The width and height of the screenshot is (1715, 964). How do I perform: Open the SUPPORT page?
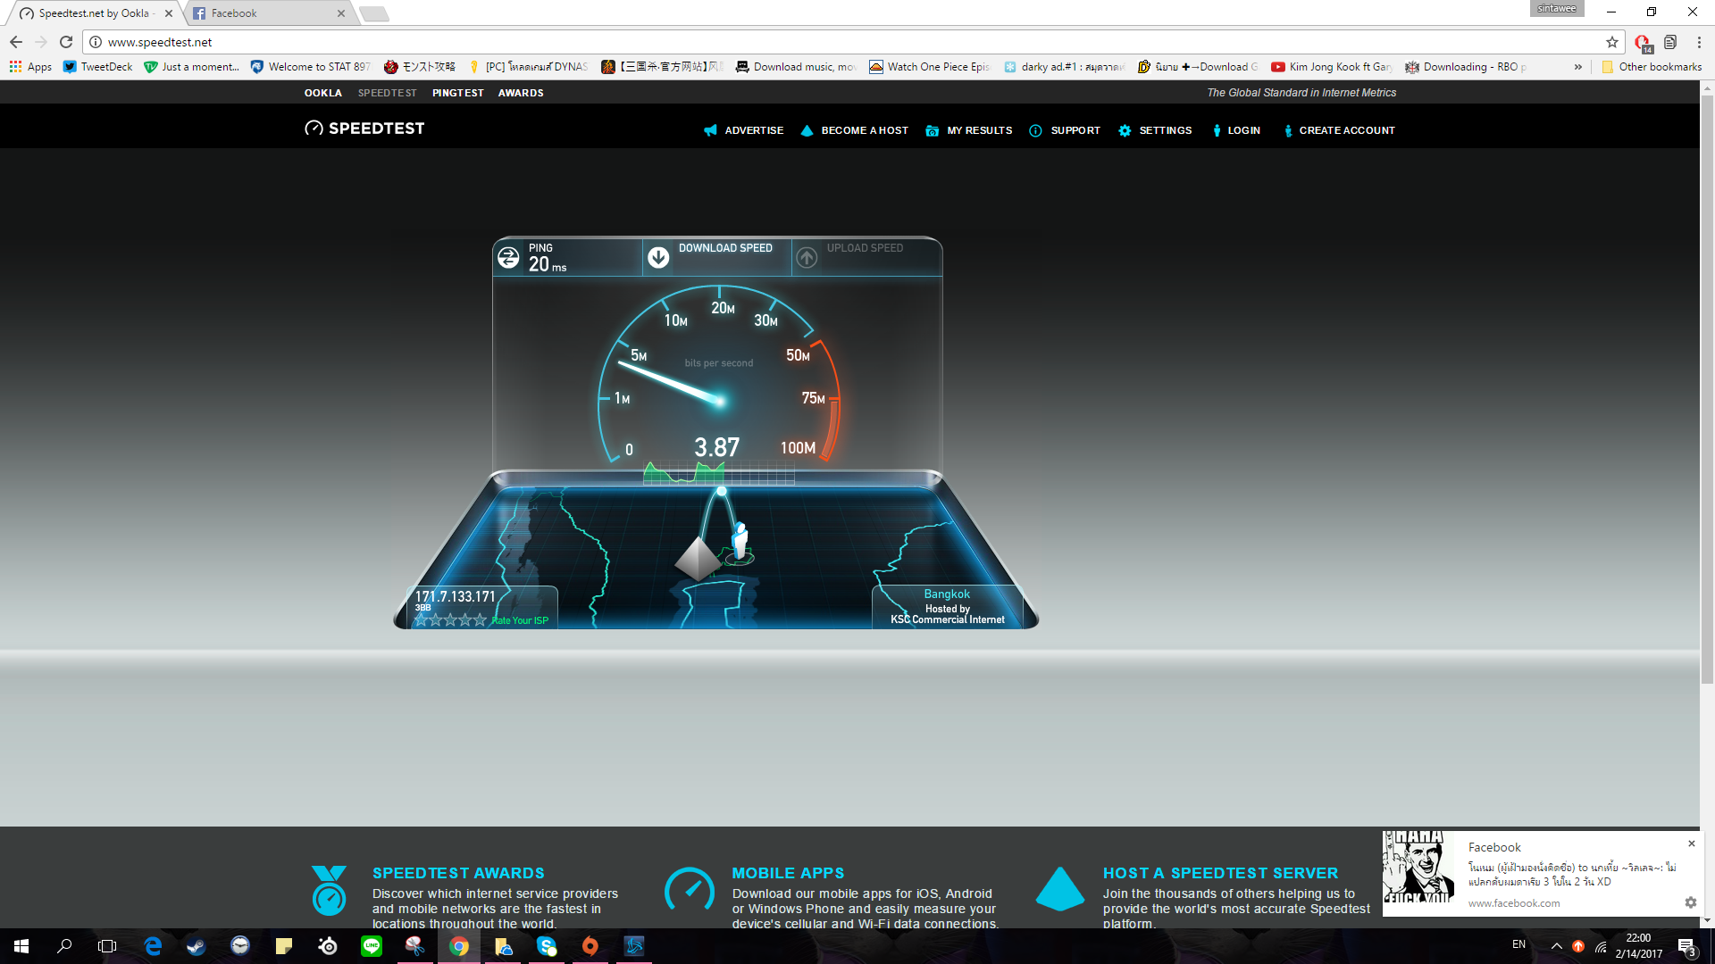1065,130
